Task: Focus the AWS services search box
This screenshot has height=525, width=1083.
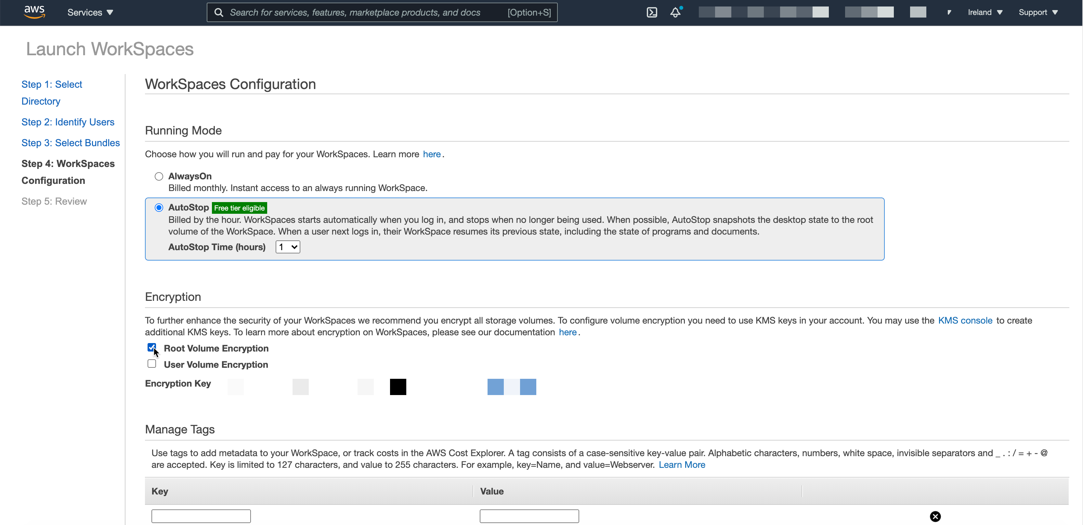Action: pos(382,12)
